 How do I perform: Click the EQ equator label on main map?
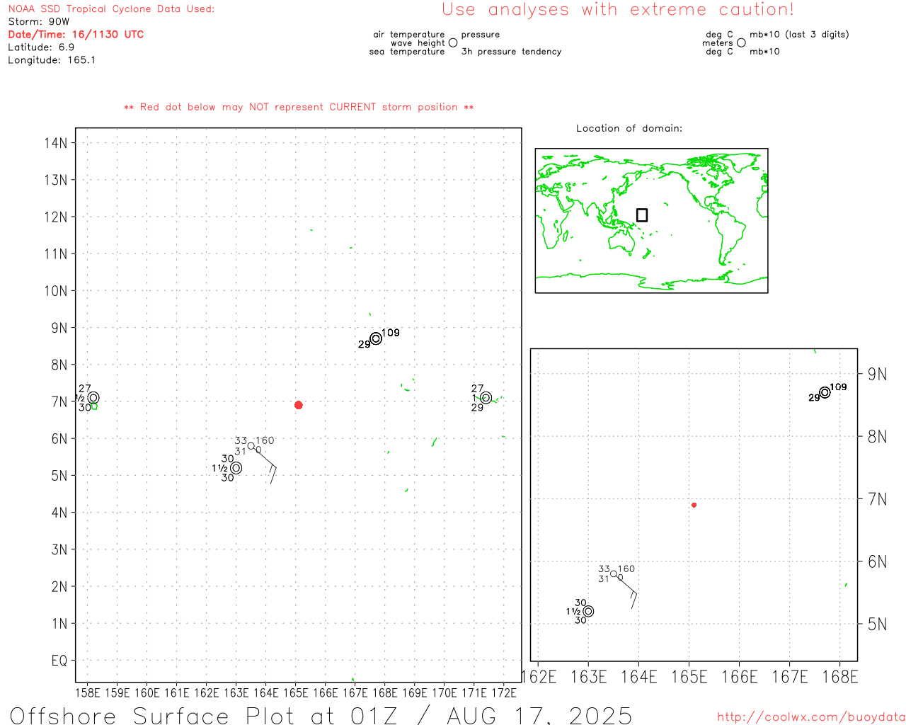pos(59,661)
